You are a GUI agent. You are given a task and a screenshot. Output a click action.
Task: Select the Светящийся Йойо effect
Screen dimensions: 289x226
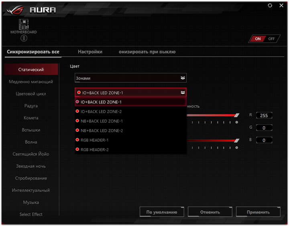tap(31, 154)
